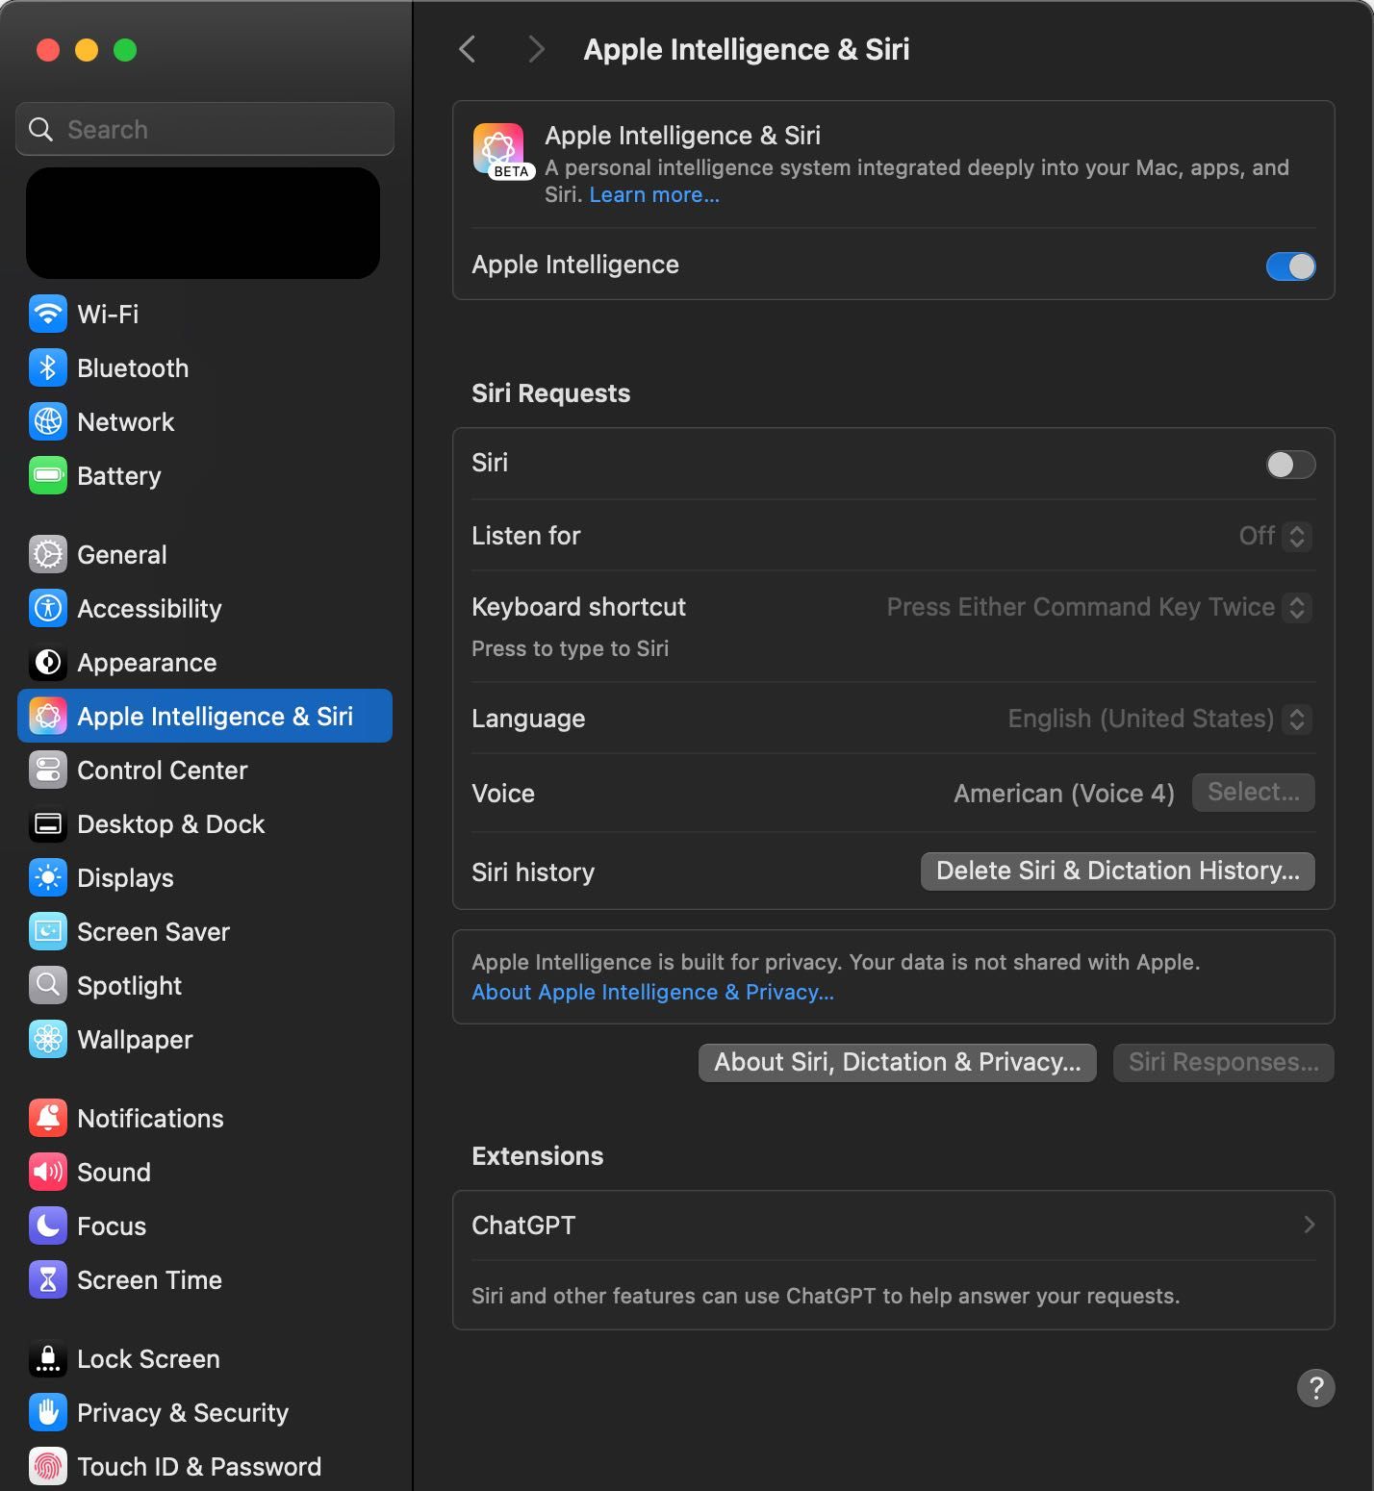
Task: Click the redacted Apple Account card
Action: [x=203, y=223]
